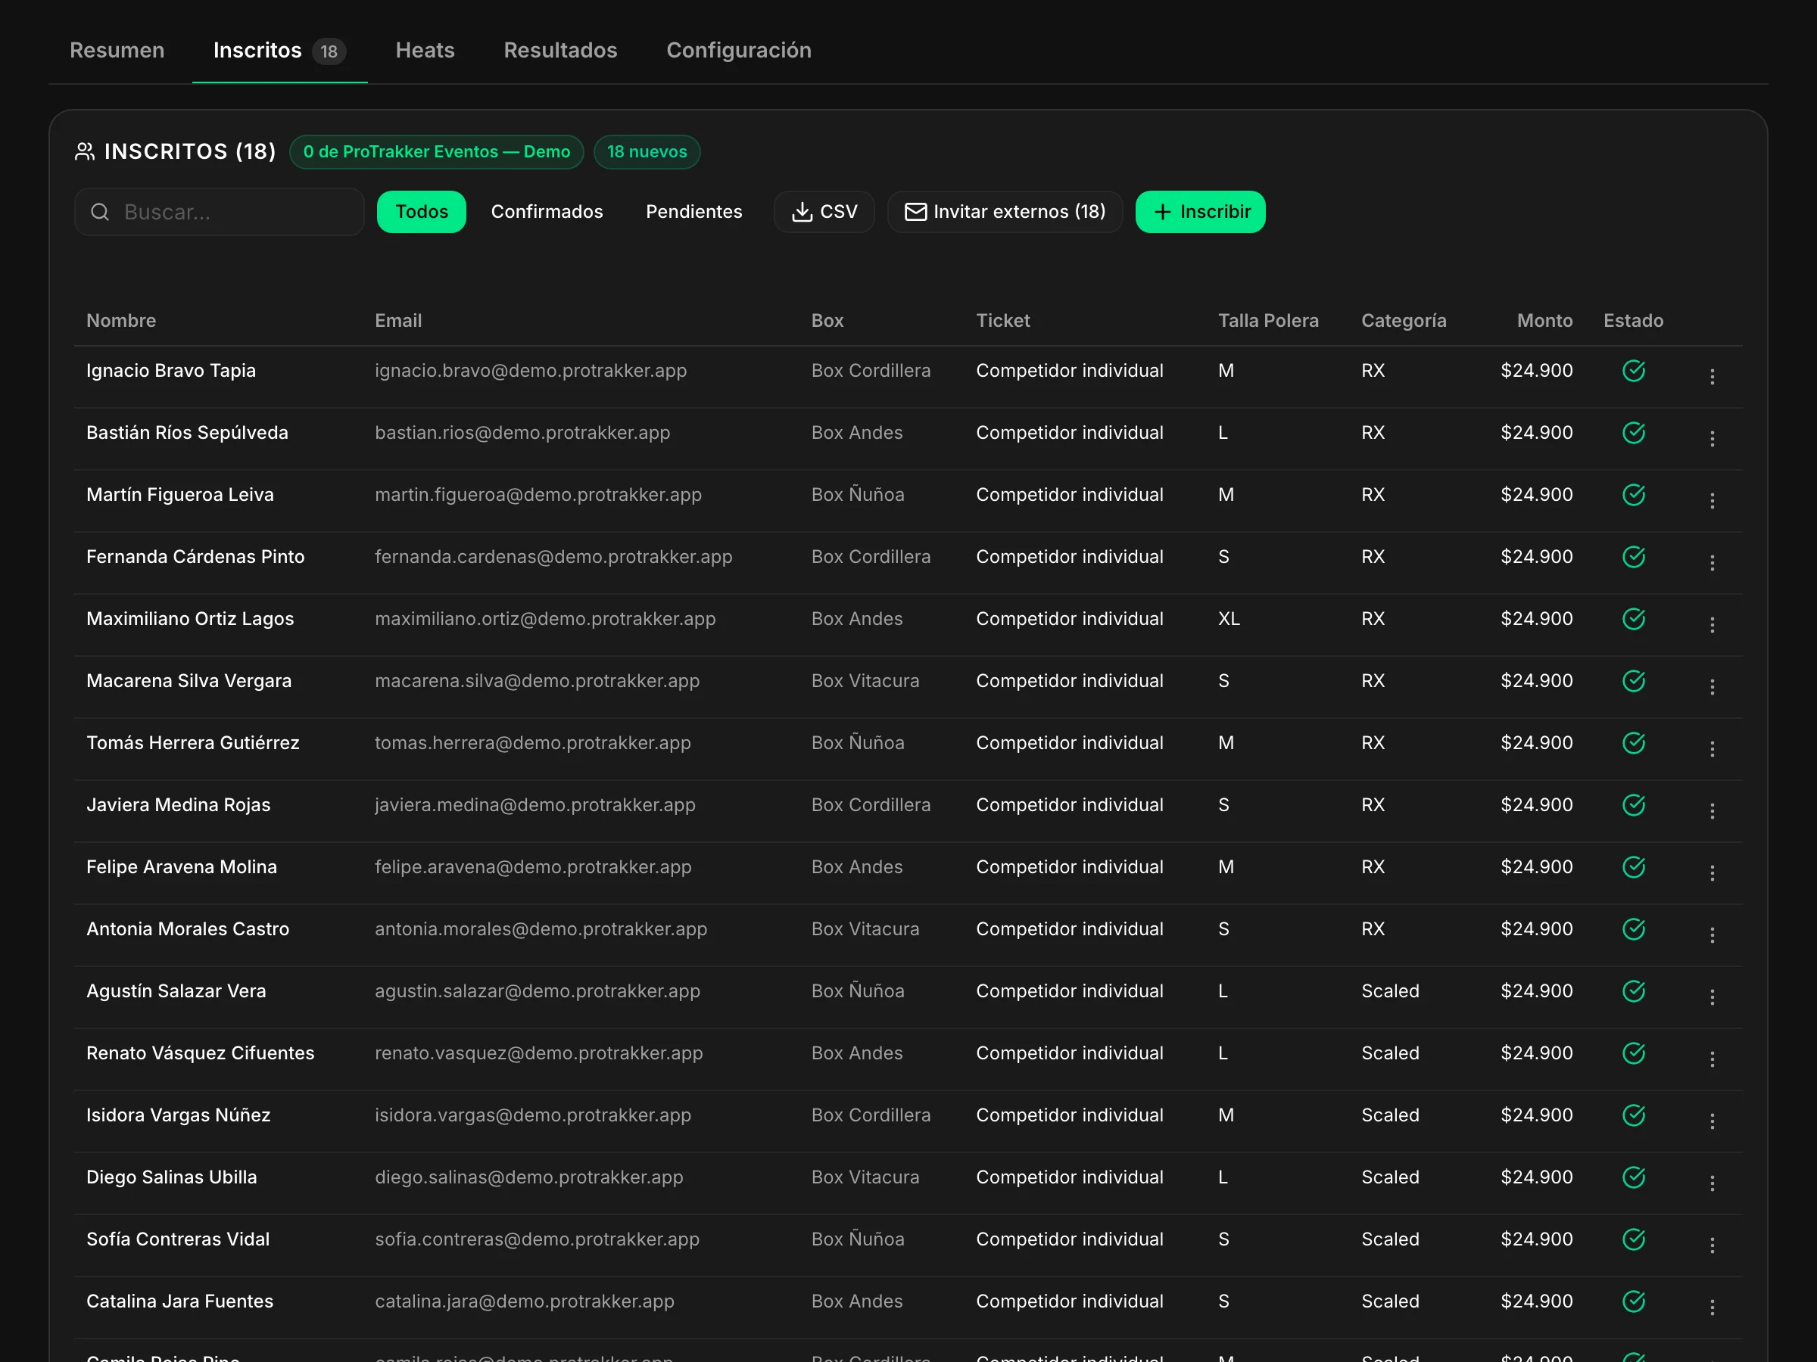Viewport: 1817px width, 1362px height.
Task: Click confirmed status icon for Diego Salinas Ubilla
Action: 1633,1177
